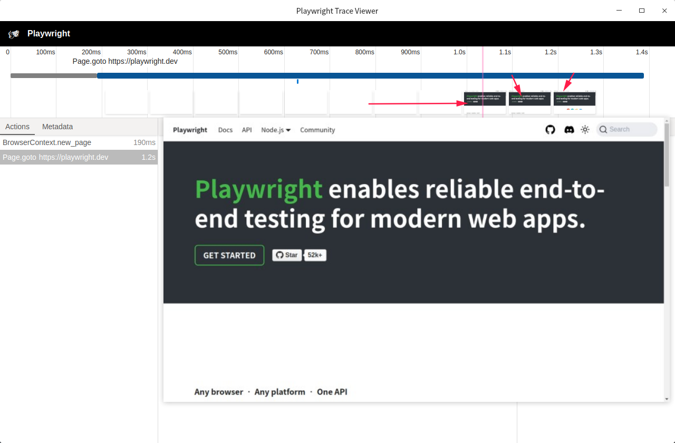This screenshot has height=443, width=675.
Task: Click the GitHub Star button
Action: pyautogui.click(x=287, y=255)
